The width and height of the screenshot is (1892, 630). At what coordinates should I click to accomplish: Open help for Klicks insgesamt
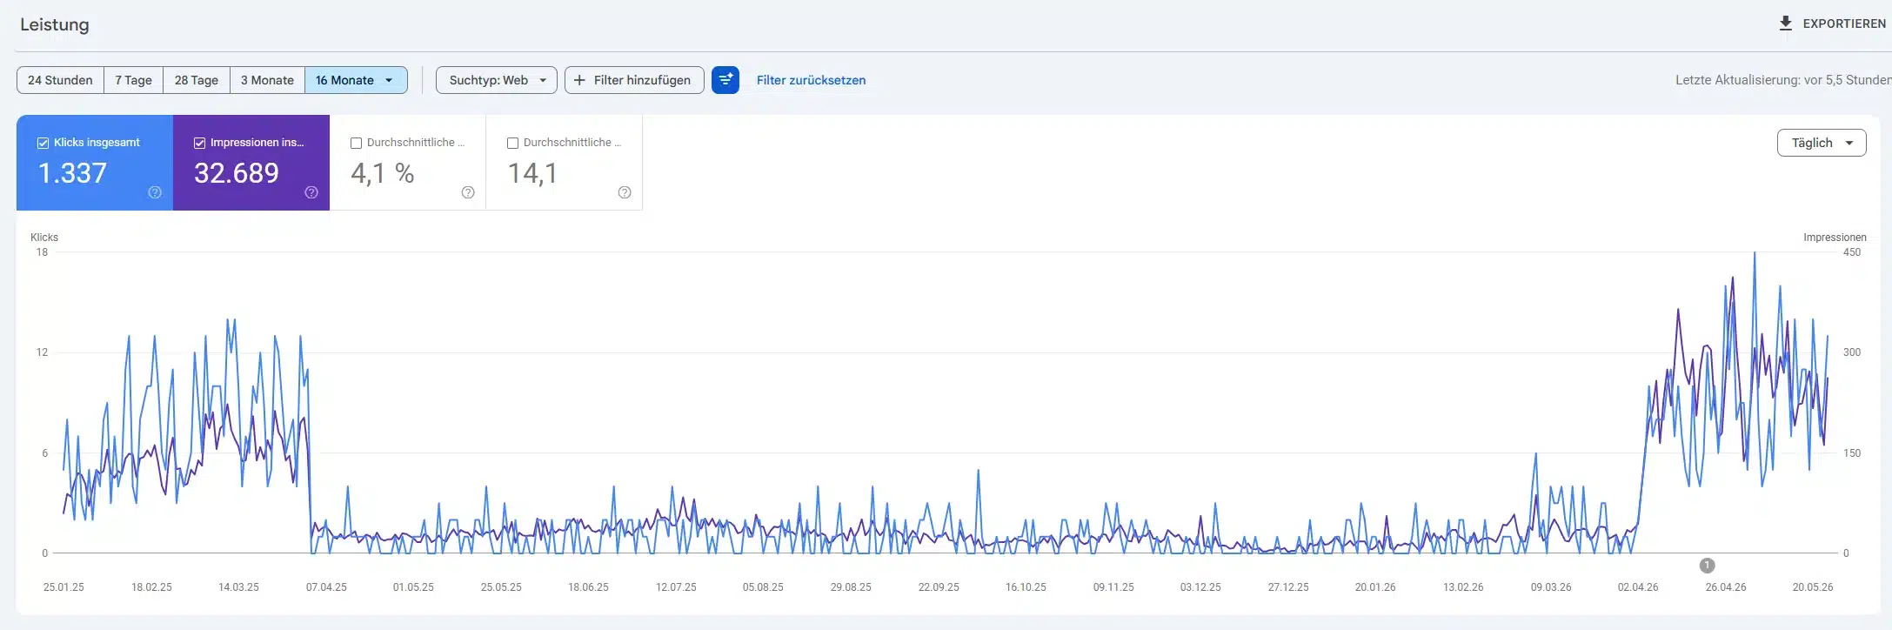coord(155,192)
